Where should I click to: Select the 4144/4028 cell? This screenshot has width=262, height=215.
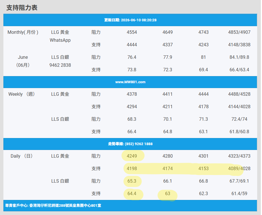[239, 107]
